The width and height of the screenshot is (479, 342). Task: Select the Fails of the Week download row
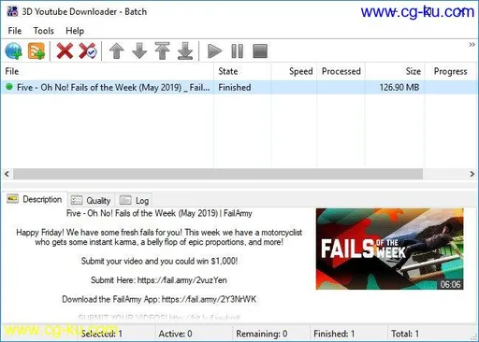coord(239,88)
